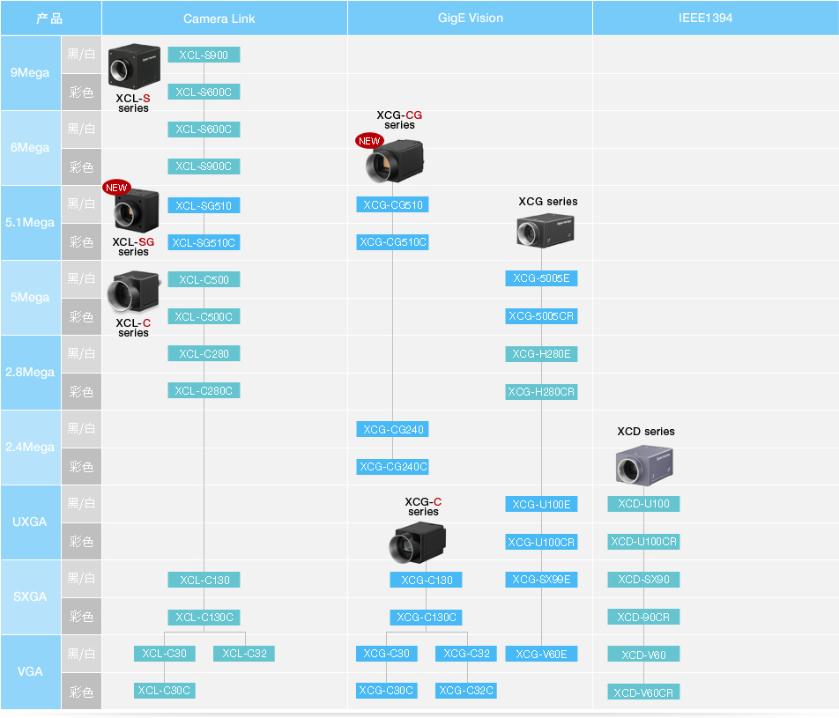Click the XCG series camera image

click(546, 231)
